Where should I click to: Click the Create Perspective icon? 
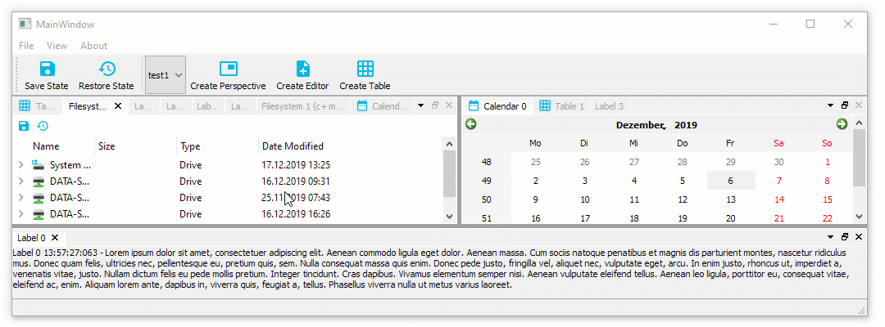[228, 69]
